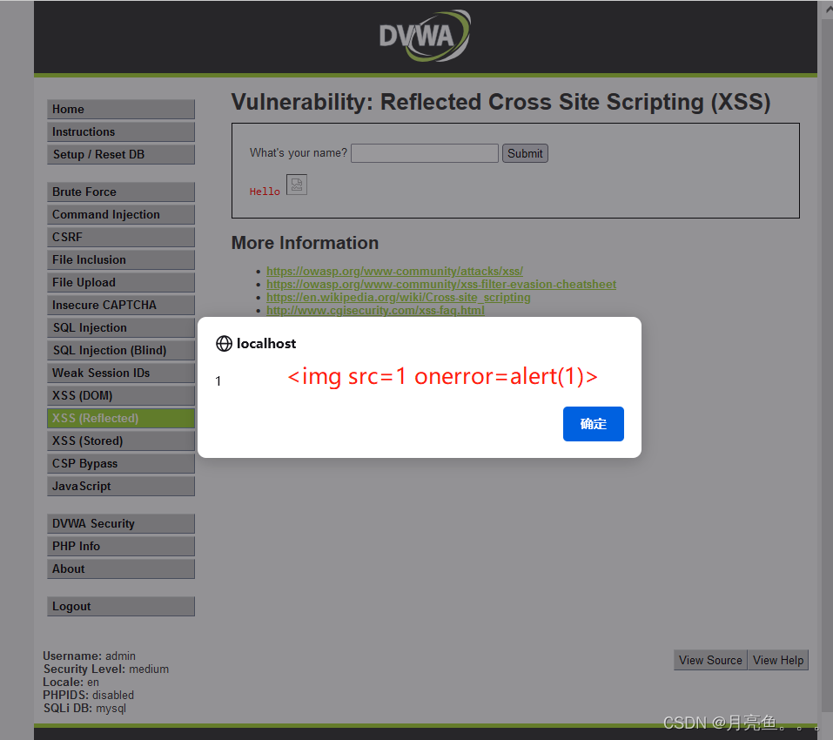Focus the What's your name input

pos(425,153)
